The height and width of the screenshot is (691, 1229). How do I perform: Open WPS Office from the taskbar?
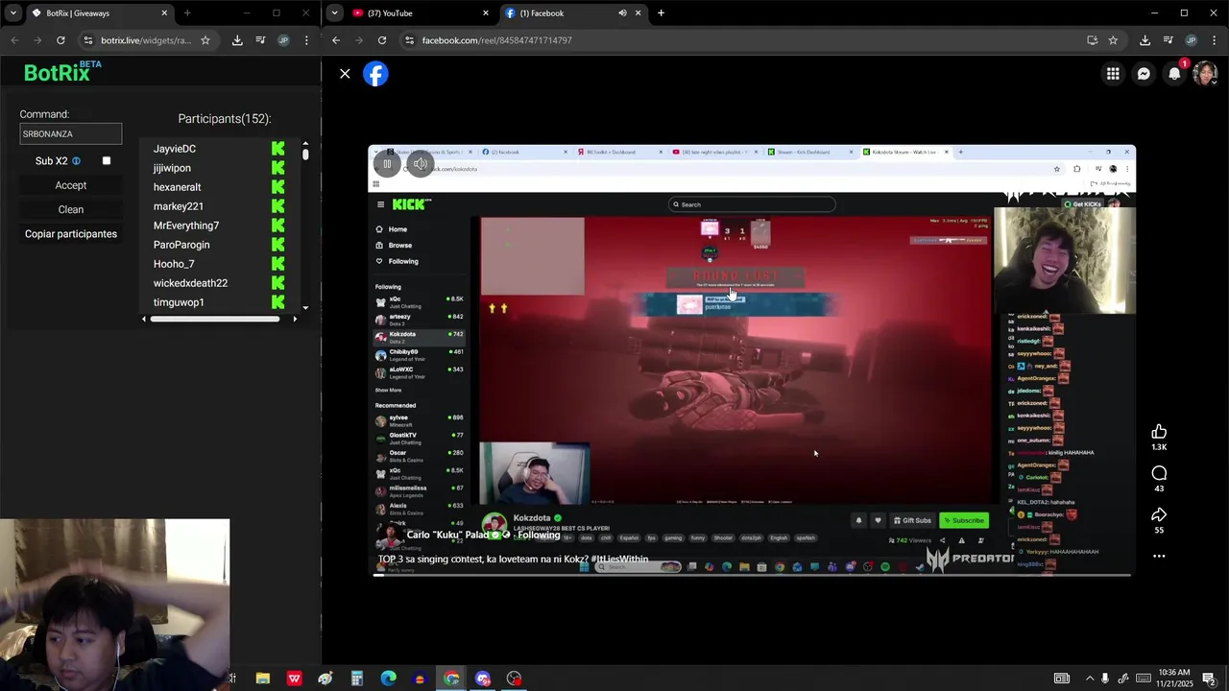click(294, 679)
